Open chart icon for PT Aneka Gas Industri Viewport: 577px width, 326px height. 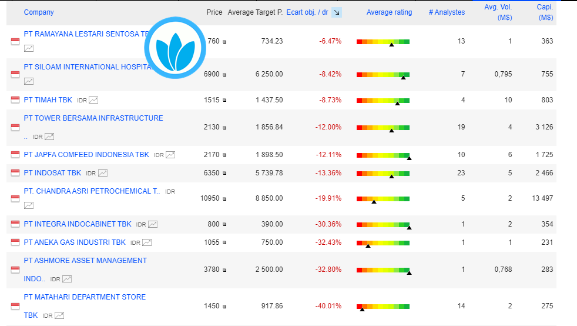pos(147,242)
